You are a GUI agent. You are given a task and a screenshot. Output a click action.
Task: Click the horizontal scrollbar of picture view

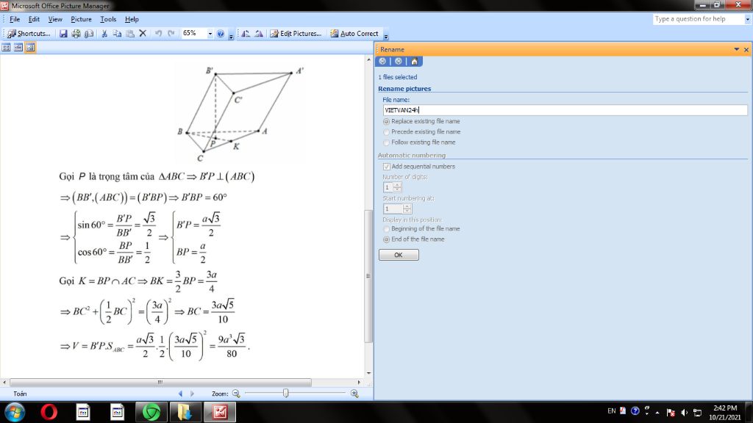point(160,382)
